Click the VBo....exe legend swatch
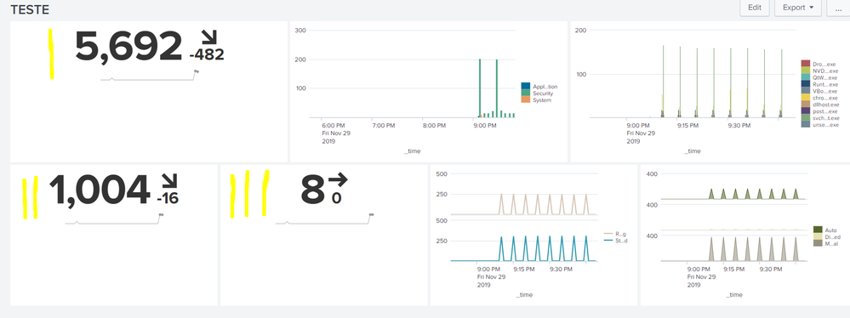Viewport: 850px width, 318px height. click(x=806, y=91)
